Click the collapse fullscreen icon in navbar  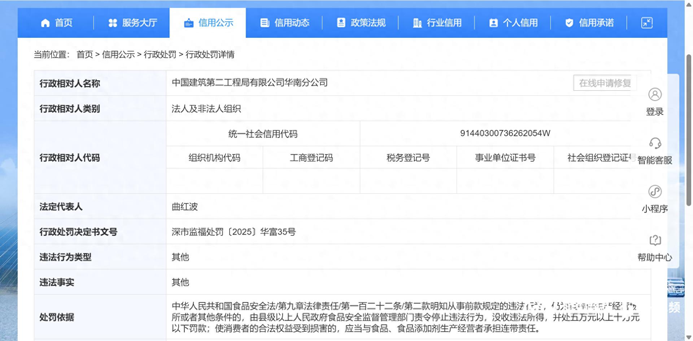647,23
